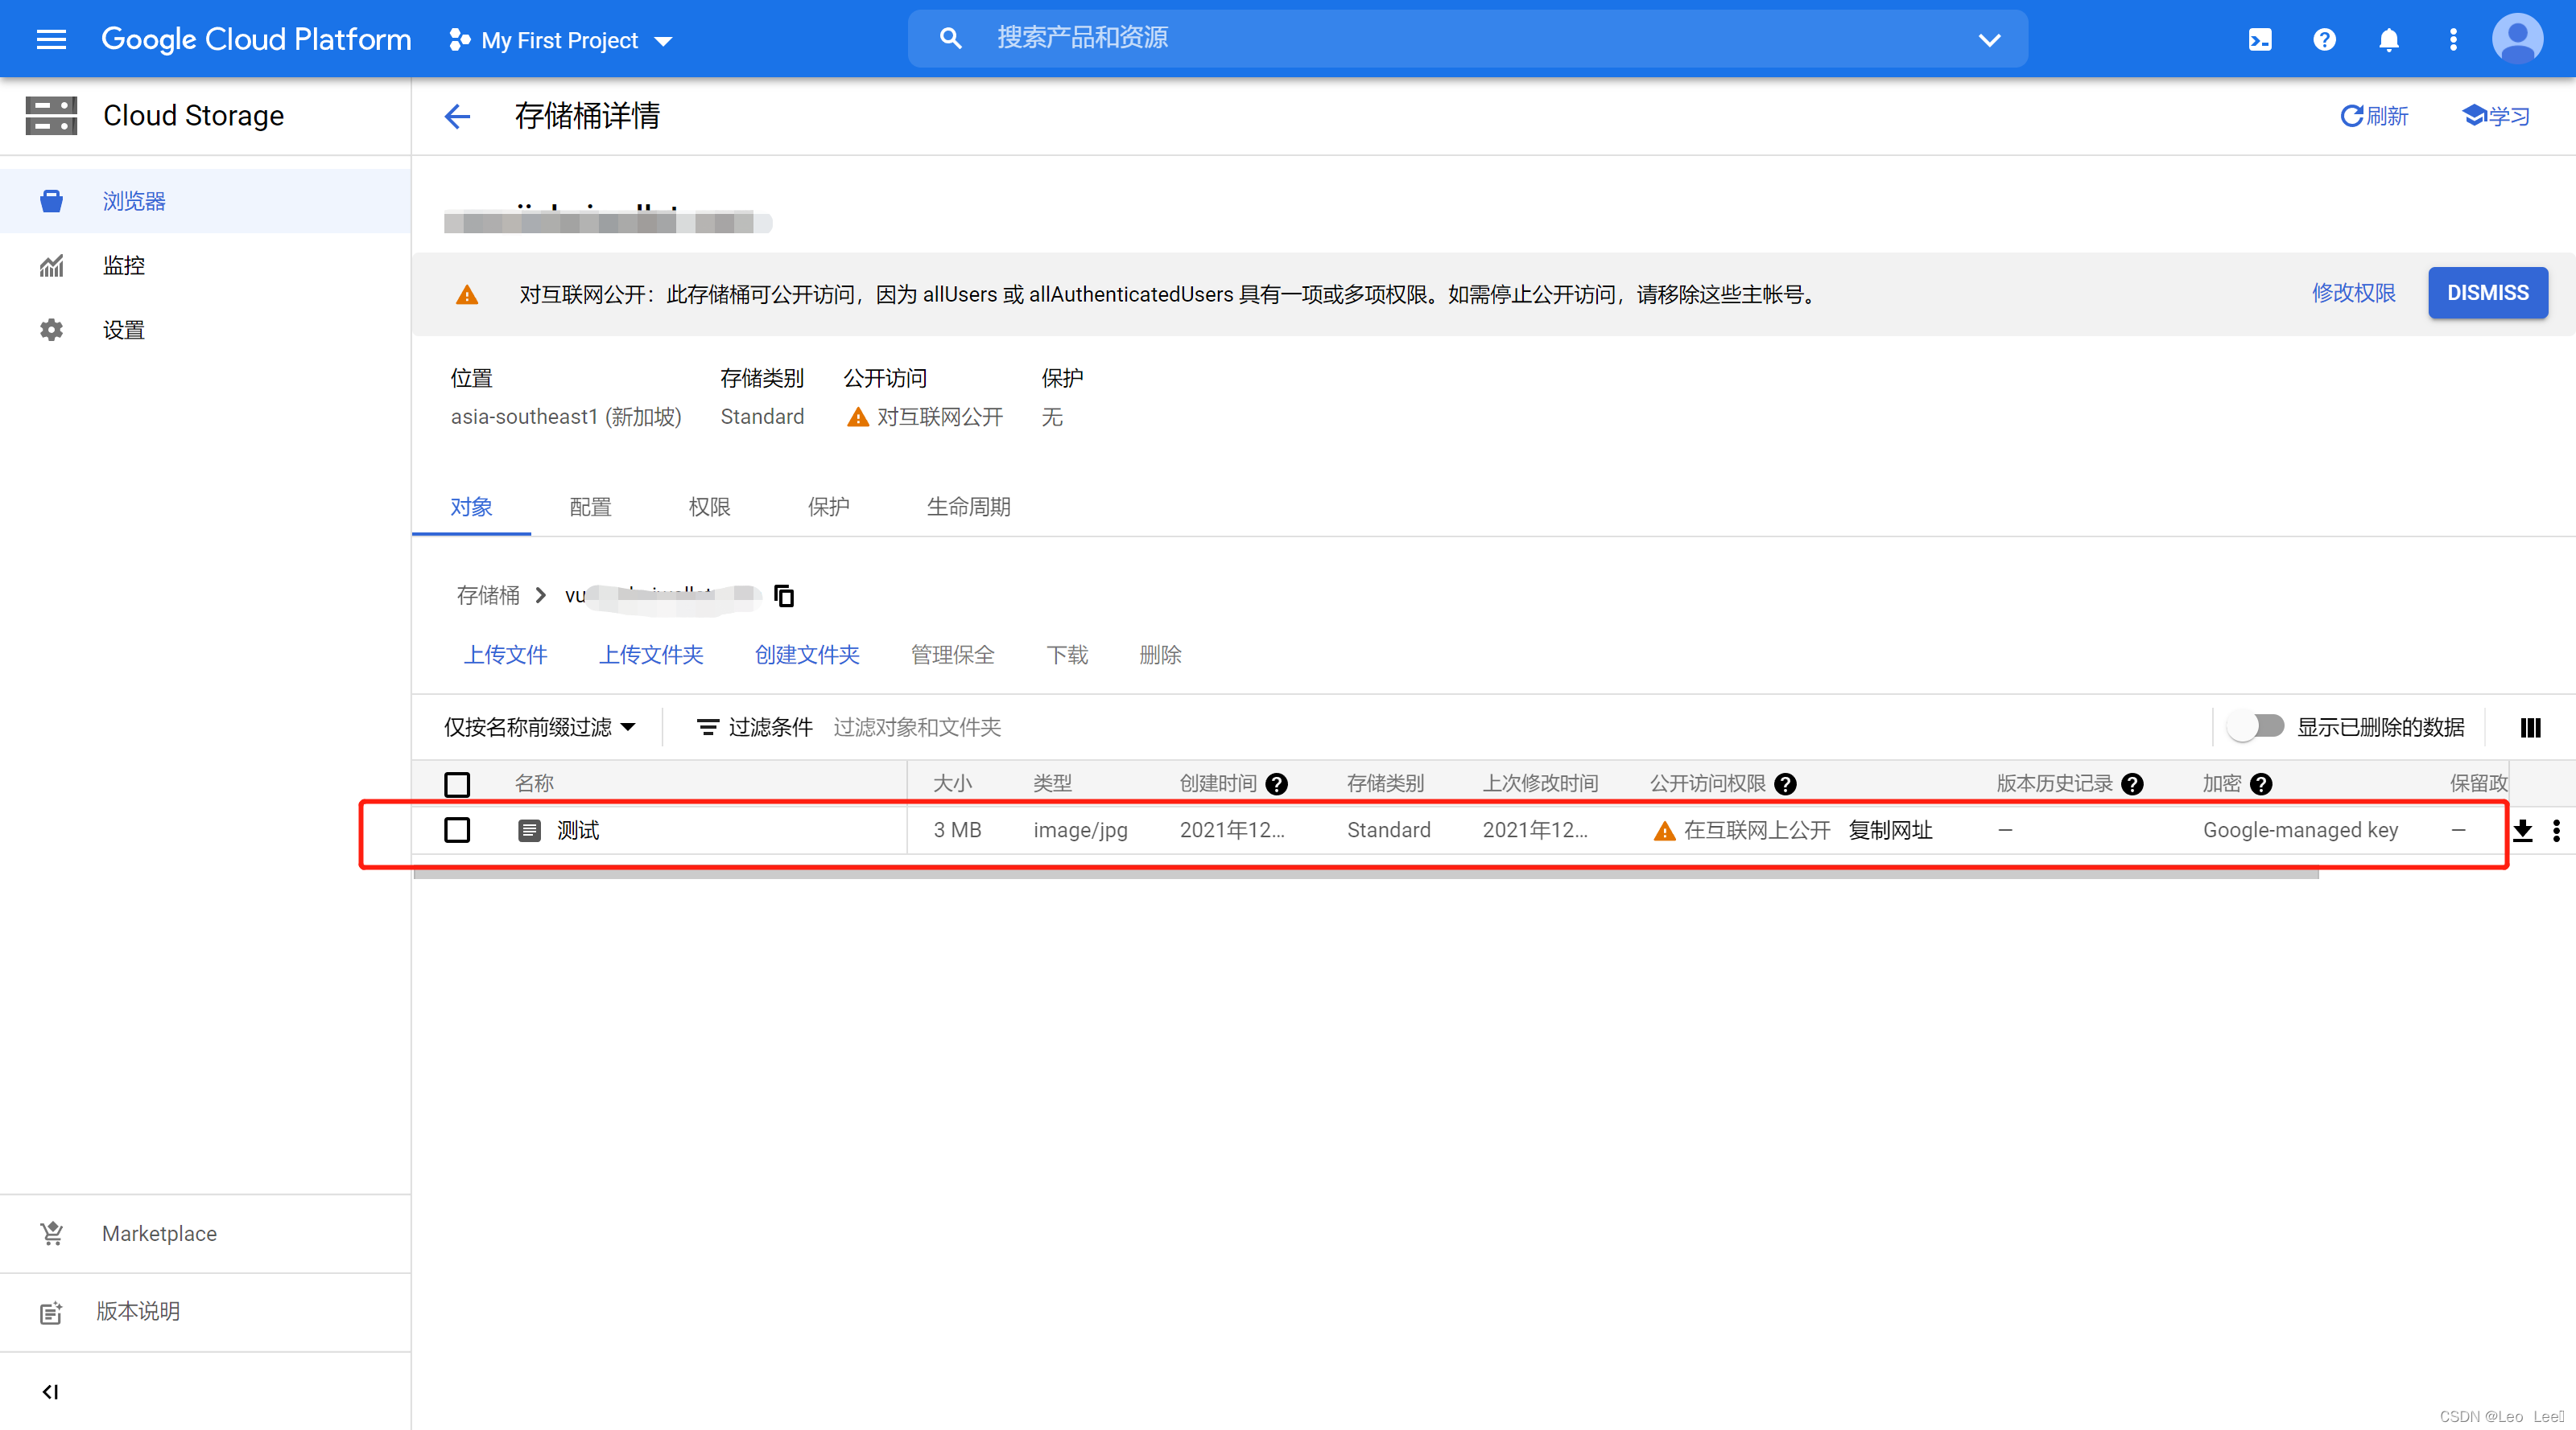The width and height of the screenshot is (2576, 1430).
Task: Open 仅按名称前缀过滤 dropdown
Action: coord(539,728)
